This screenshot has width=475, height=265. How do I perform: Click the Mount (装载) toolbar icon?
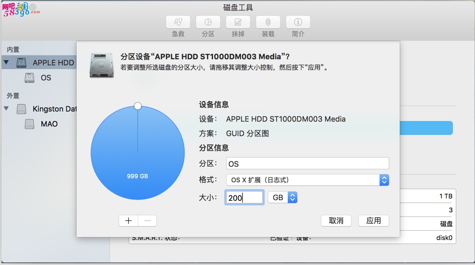click(268, 22)
